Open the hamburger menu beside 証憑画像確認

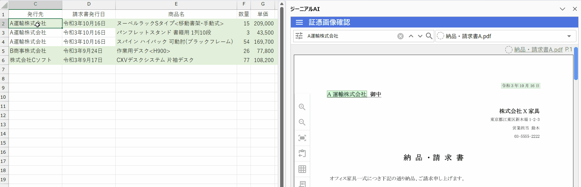pyautogui.click(x=299, y=22)
